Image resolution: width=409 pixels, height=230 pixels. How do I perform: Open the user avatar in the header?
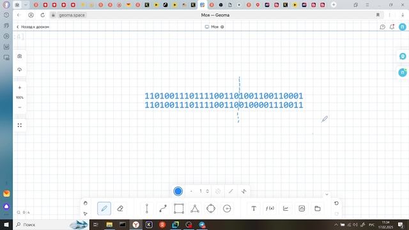403,27
